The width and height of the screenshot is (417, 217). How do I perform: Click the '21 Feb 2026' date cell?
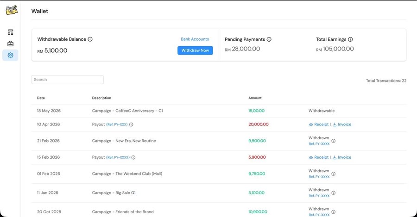(48, 141)
